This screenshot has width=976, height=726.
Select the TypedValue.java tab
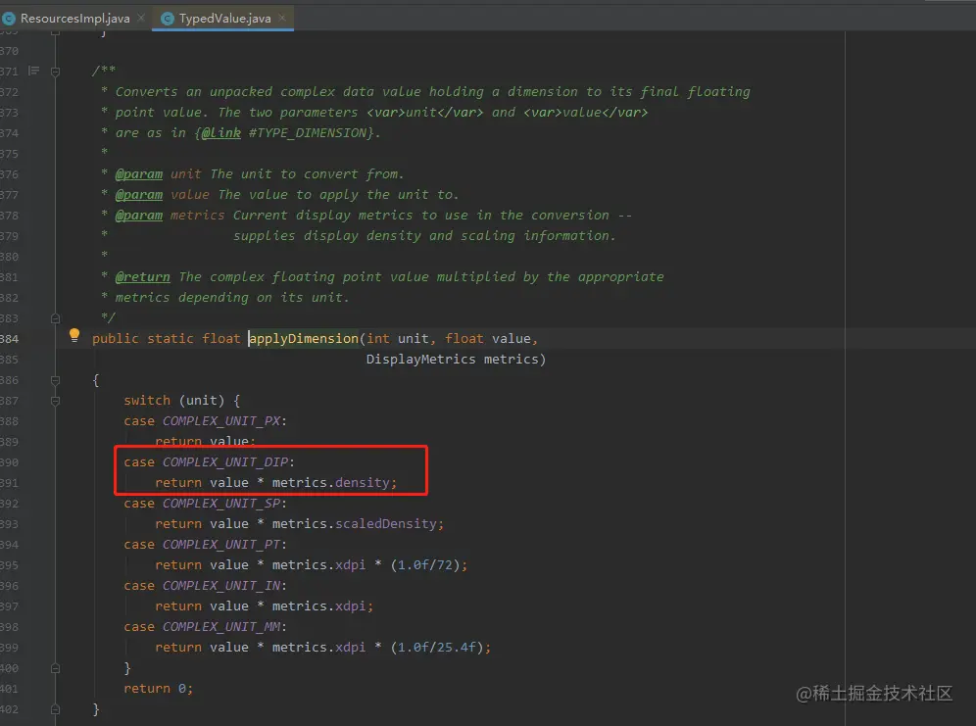pyautogui.click(x=222, y=18)
